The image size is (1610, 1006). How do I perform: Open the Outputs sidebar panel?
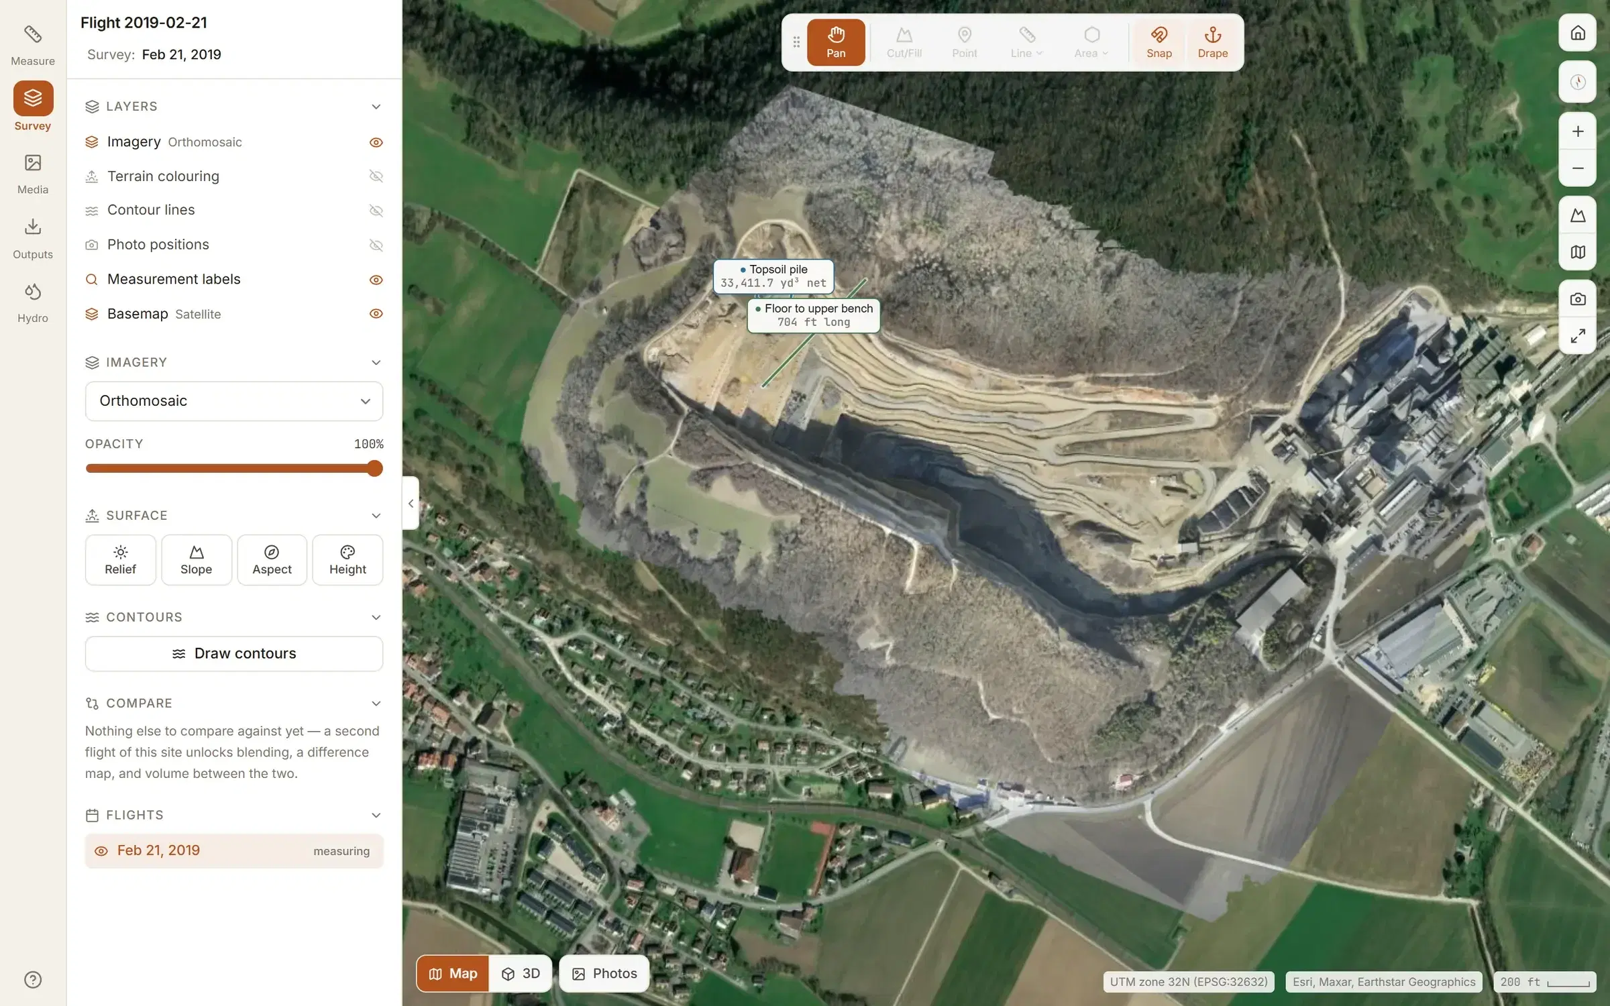point(33,238)
